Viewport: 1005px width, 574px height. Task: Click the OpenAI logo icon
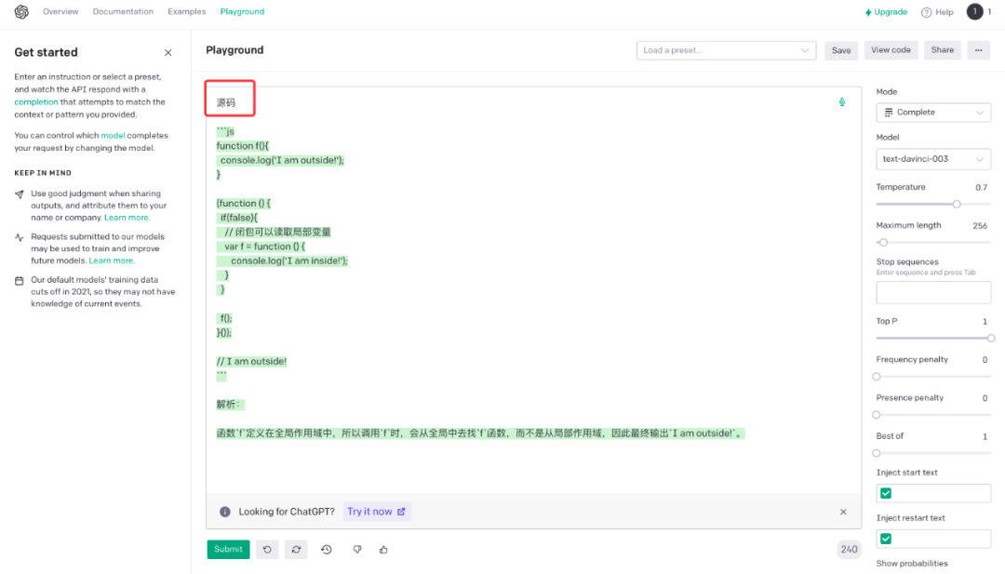point(21,12)
